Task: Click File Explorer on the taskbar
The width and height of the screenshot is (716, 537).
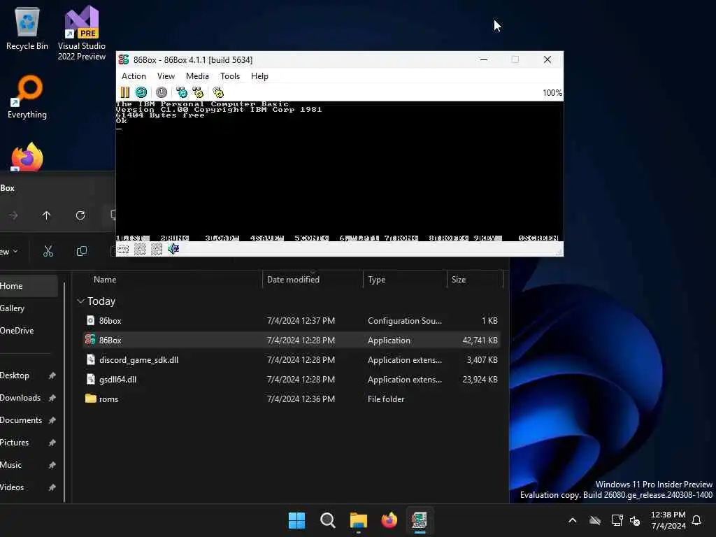Action: click(x=359, y=520)
